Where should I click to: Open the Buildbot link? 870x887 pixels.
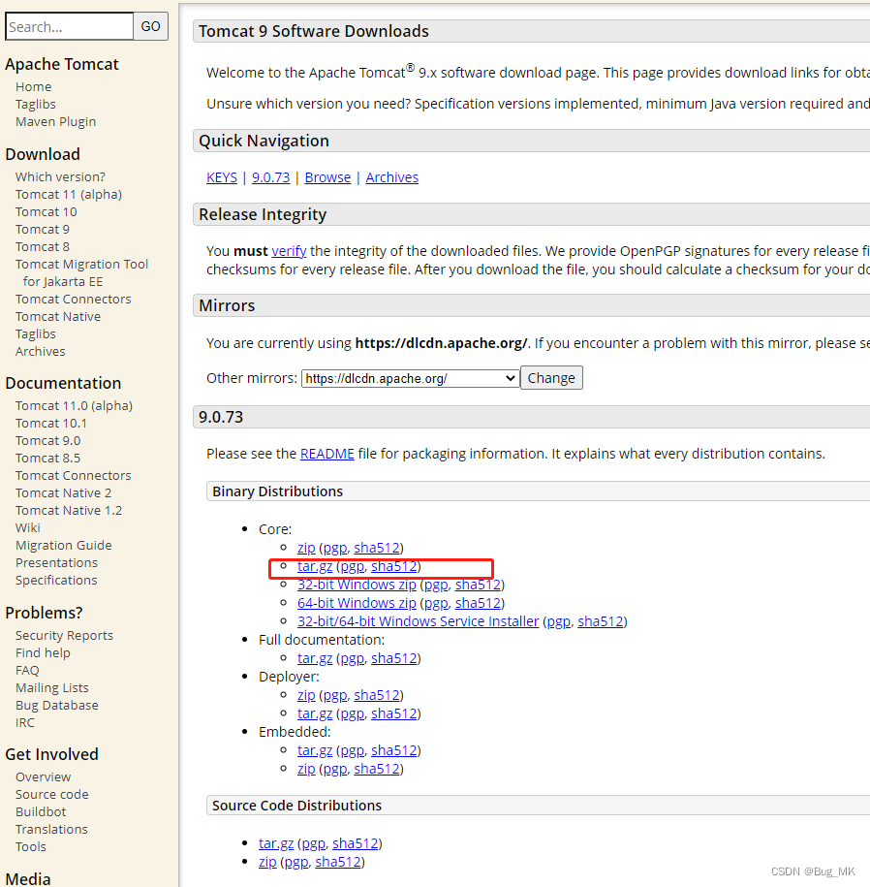tap(41, 812)
